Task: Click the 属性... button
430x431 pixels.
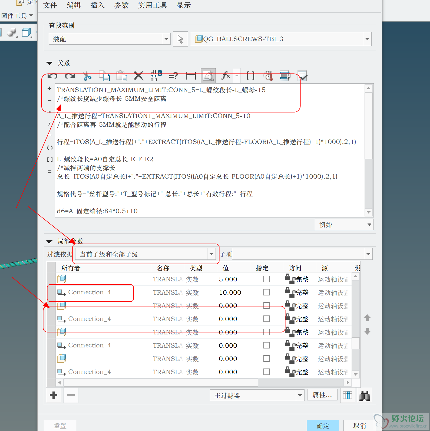Action: (x=322, y=395)
